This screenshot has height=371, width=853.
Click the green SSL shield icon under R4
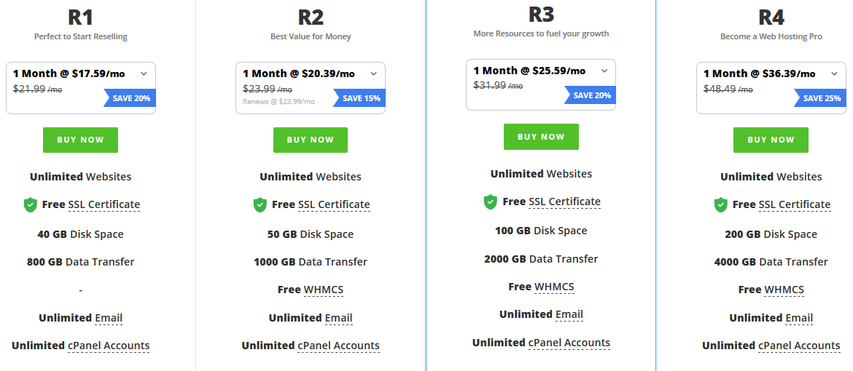[x=721, y=205]
